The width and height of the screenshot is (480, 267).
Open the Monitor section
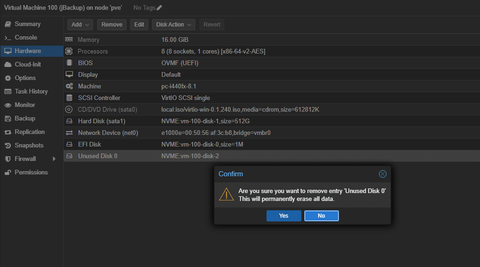(x=32, y=105)
